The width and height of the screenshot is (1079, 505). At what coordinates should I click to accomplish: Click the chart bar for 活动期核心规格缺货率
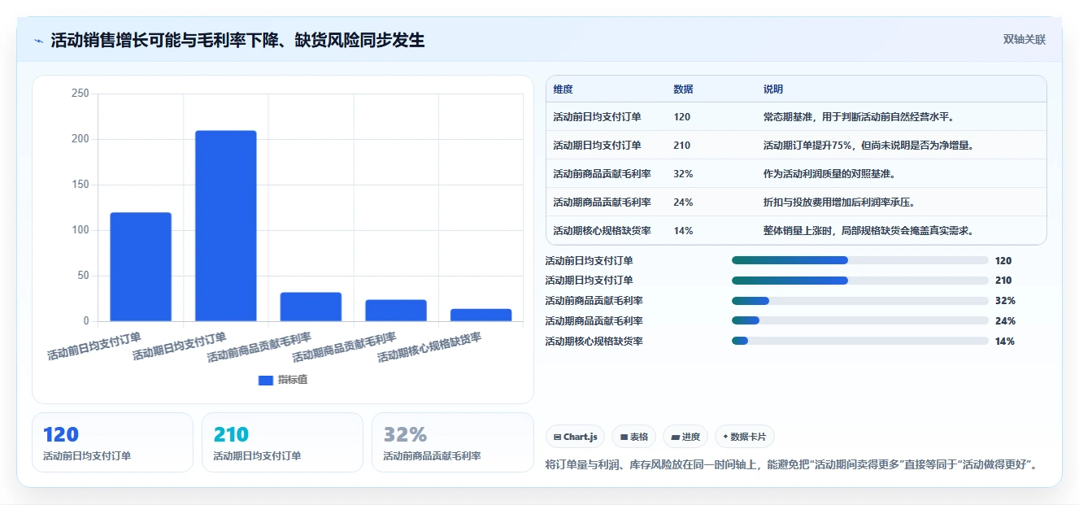pyautogui.click(x=481, y=315)
